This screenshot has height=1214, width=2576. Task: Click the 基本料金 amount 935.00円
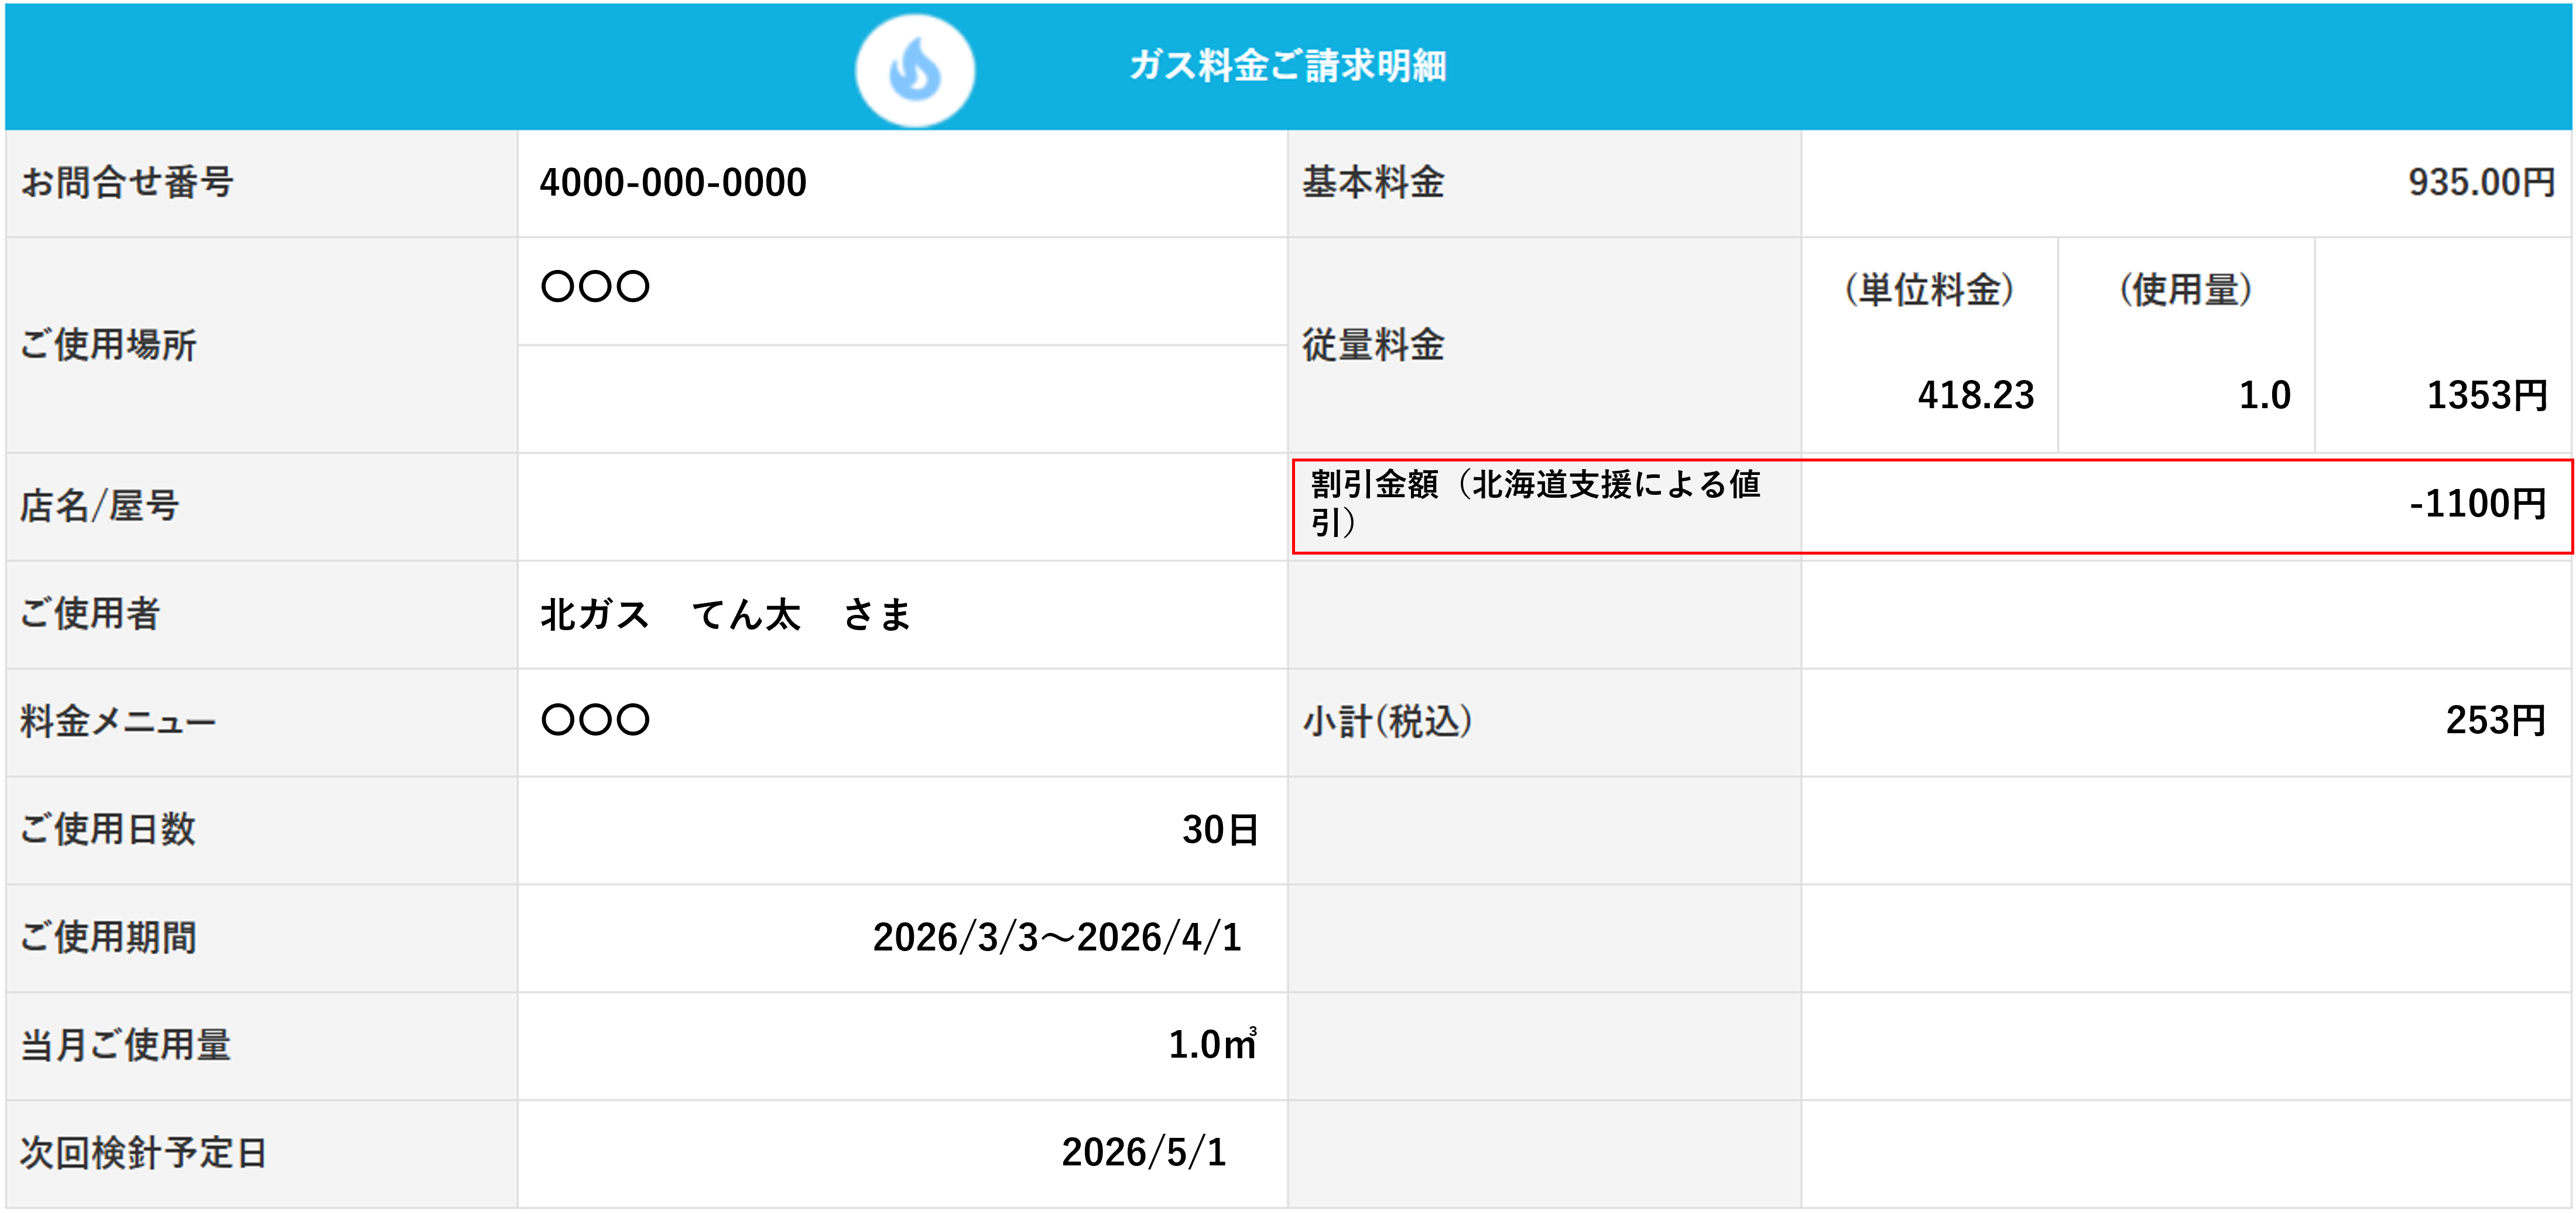[x=2479, y=183]
